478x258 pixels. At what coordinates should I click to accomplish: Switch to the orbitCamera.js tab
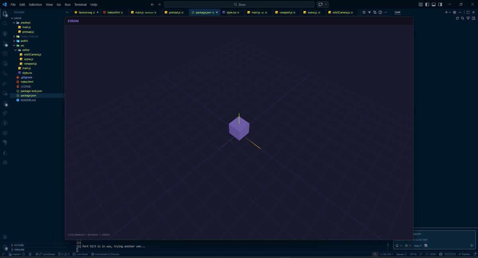click(x=341, y=12)
